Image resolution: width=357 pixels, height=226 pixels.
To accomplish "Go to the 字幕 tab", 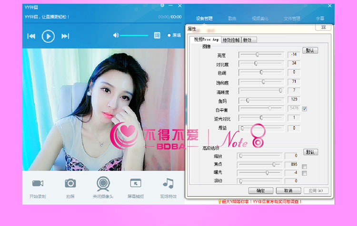I will (320, 19).
